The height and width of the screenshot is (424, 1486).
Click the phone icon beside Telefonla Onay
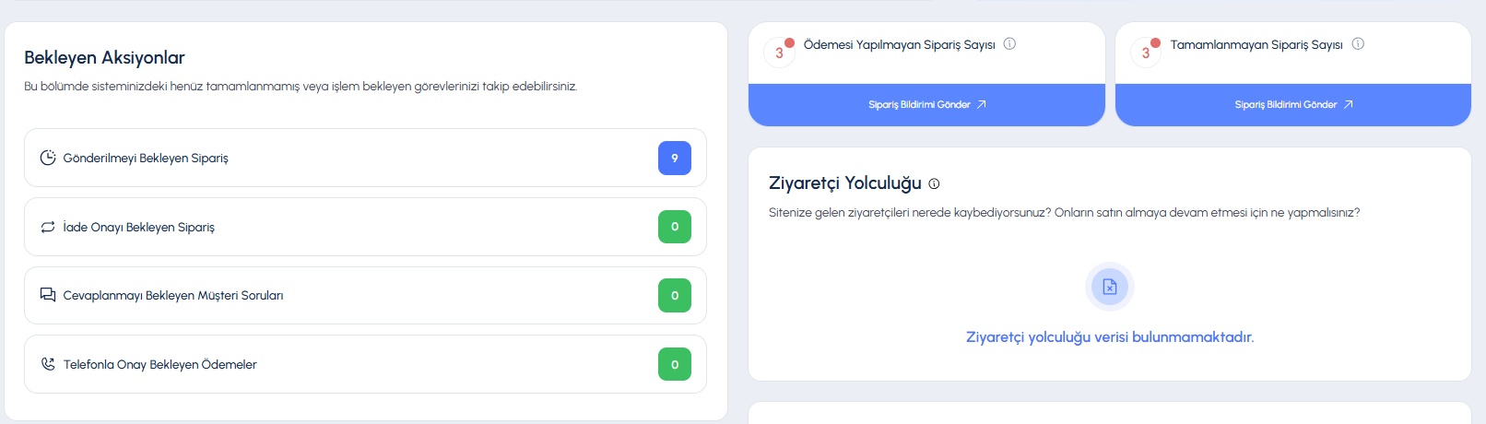tap(48, 364)
